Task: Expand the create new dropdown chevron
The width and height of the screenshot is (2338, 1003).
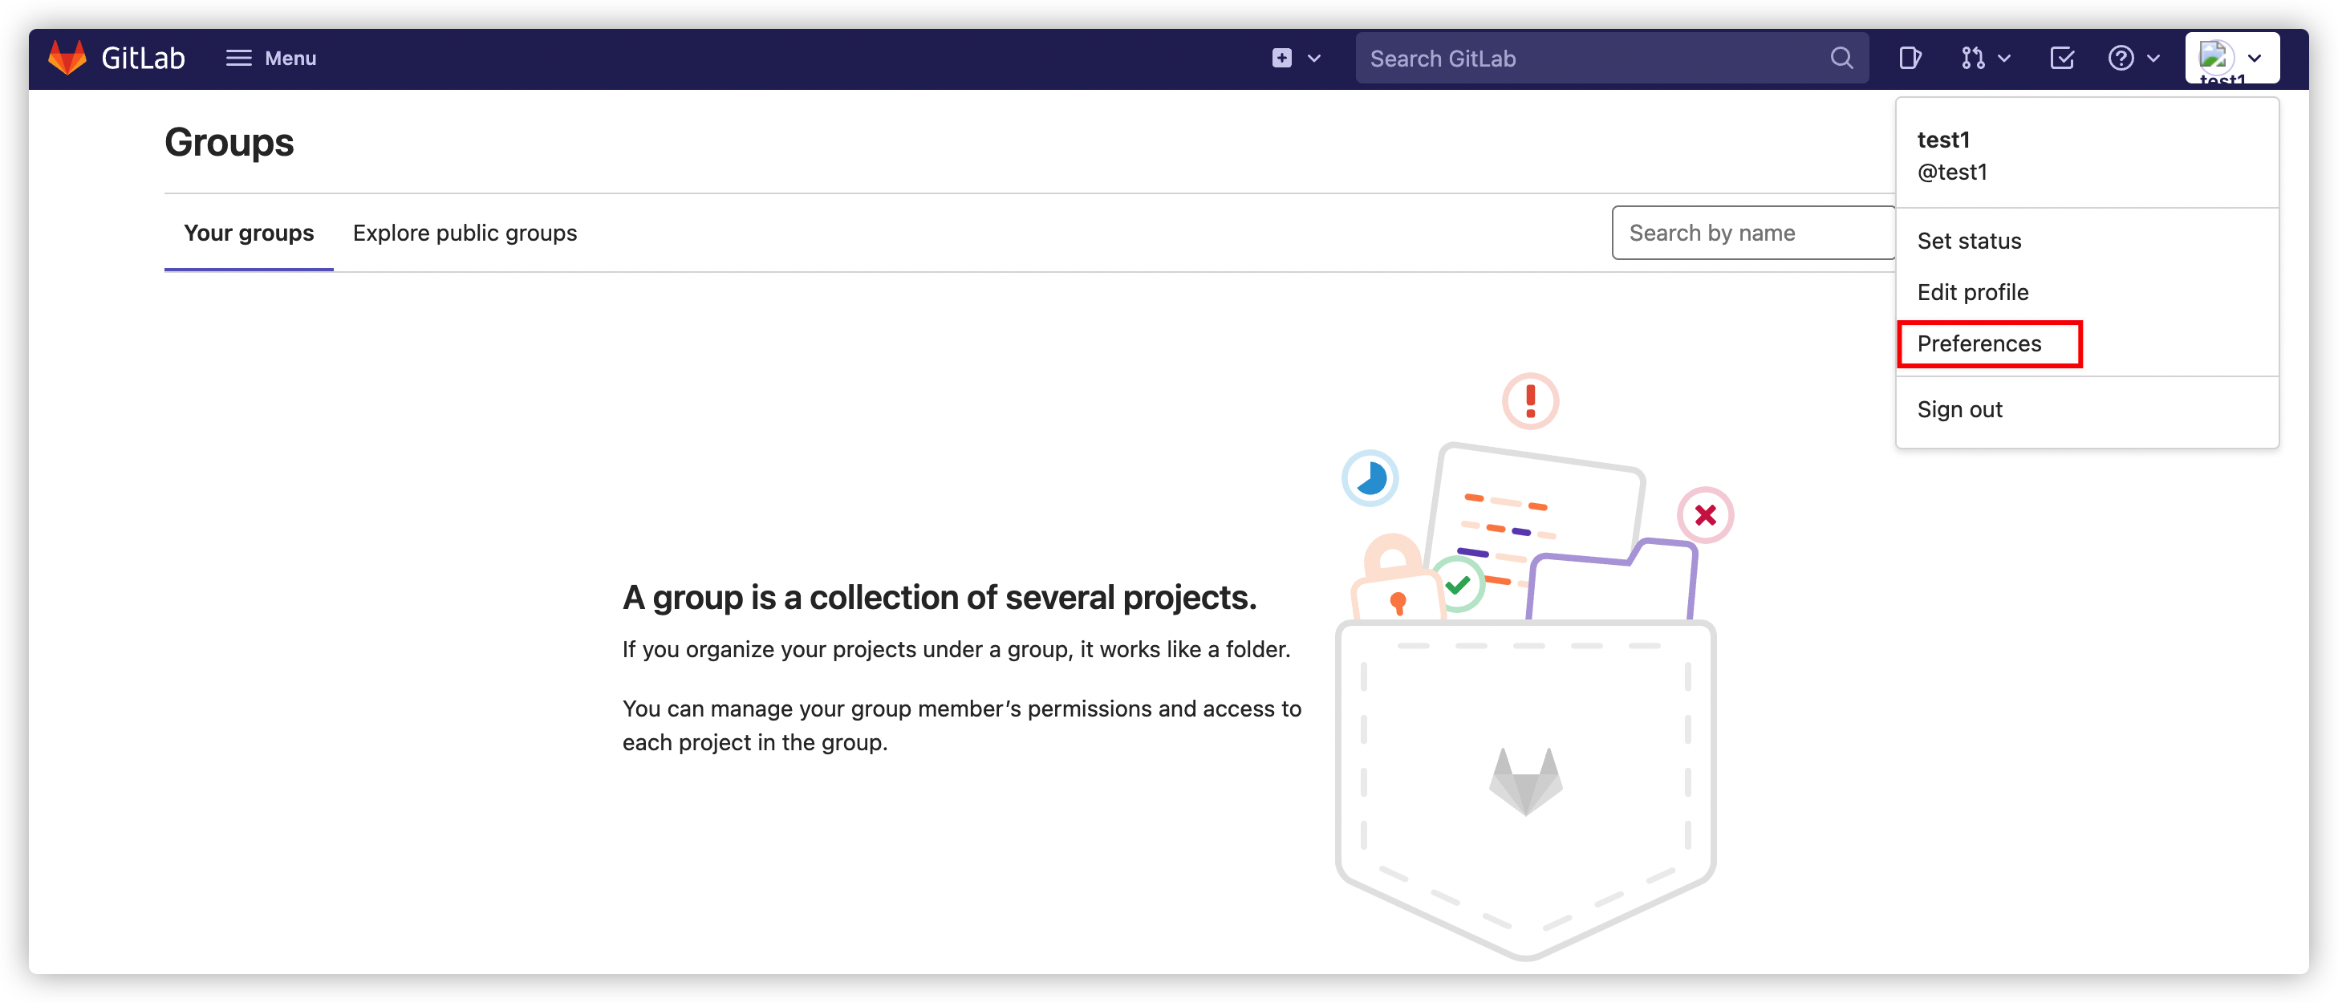Action: 1314,58
